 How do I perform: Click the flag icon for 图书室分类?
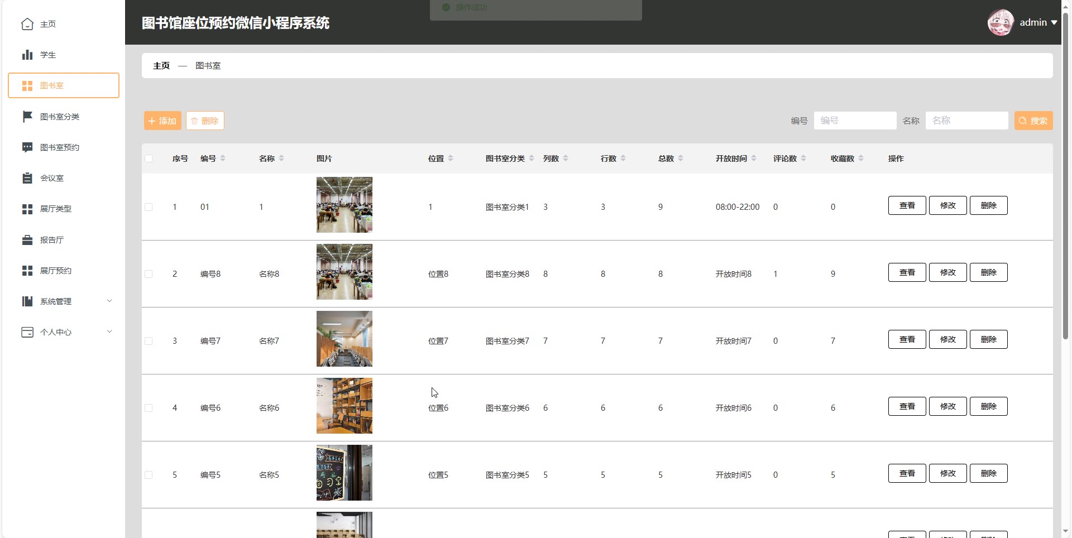(x=27, y=117)
